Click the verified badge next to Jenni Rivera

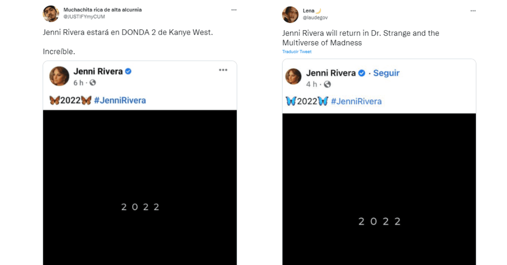(x=128, y=71)
